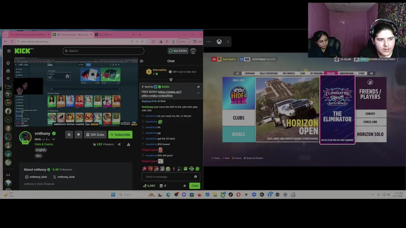Collapse the chat panel with arrow icon
This screenshot has height=228, width=406.
coord(141,61)
